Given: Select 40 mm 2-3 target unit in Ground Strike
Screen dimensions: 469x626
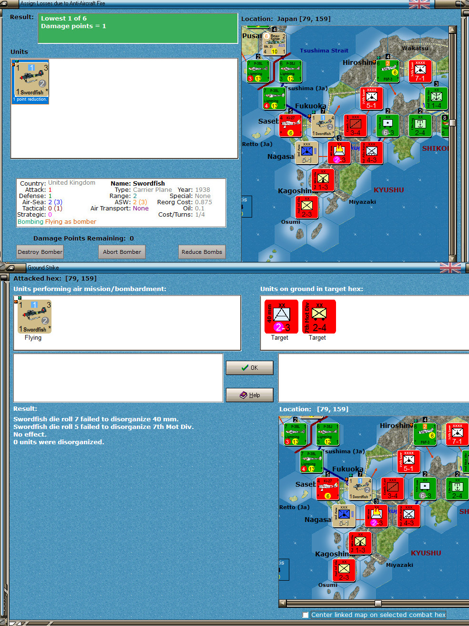Looking at the screenshot, I should [x=281, y=316].
